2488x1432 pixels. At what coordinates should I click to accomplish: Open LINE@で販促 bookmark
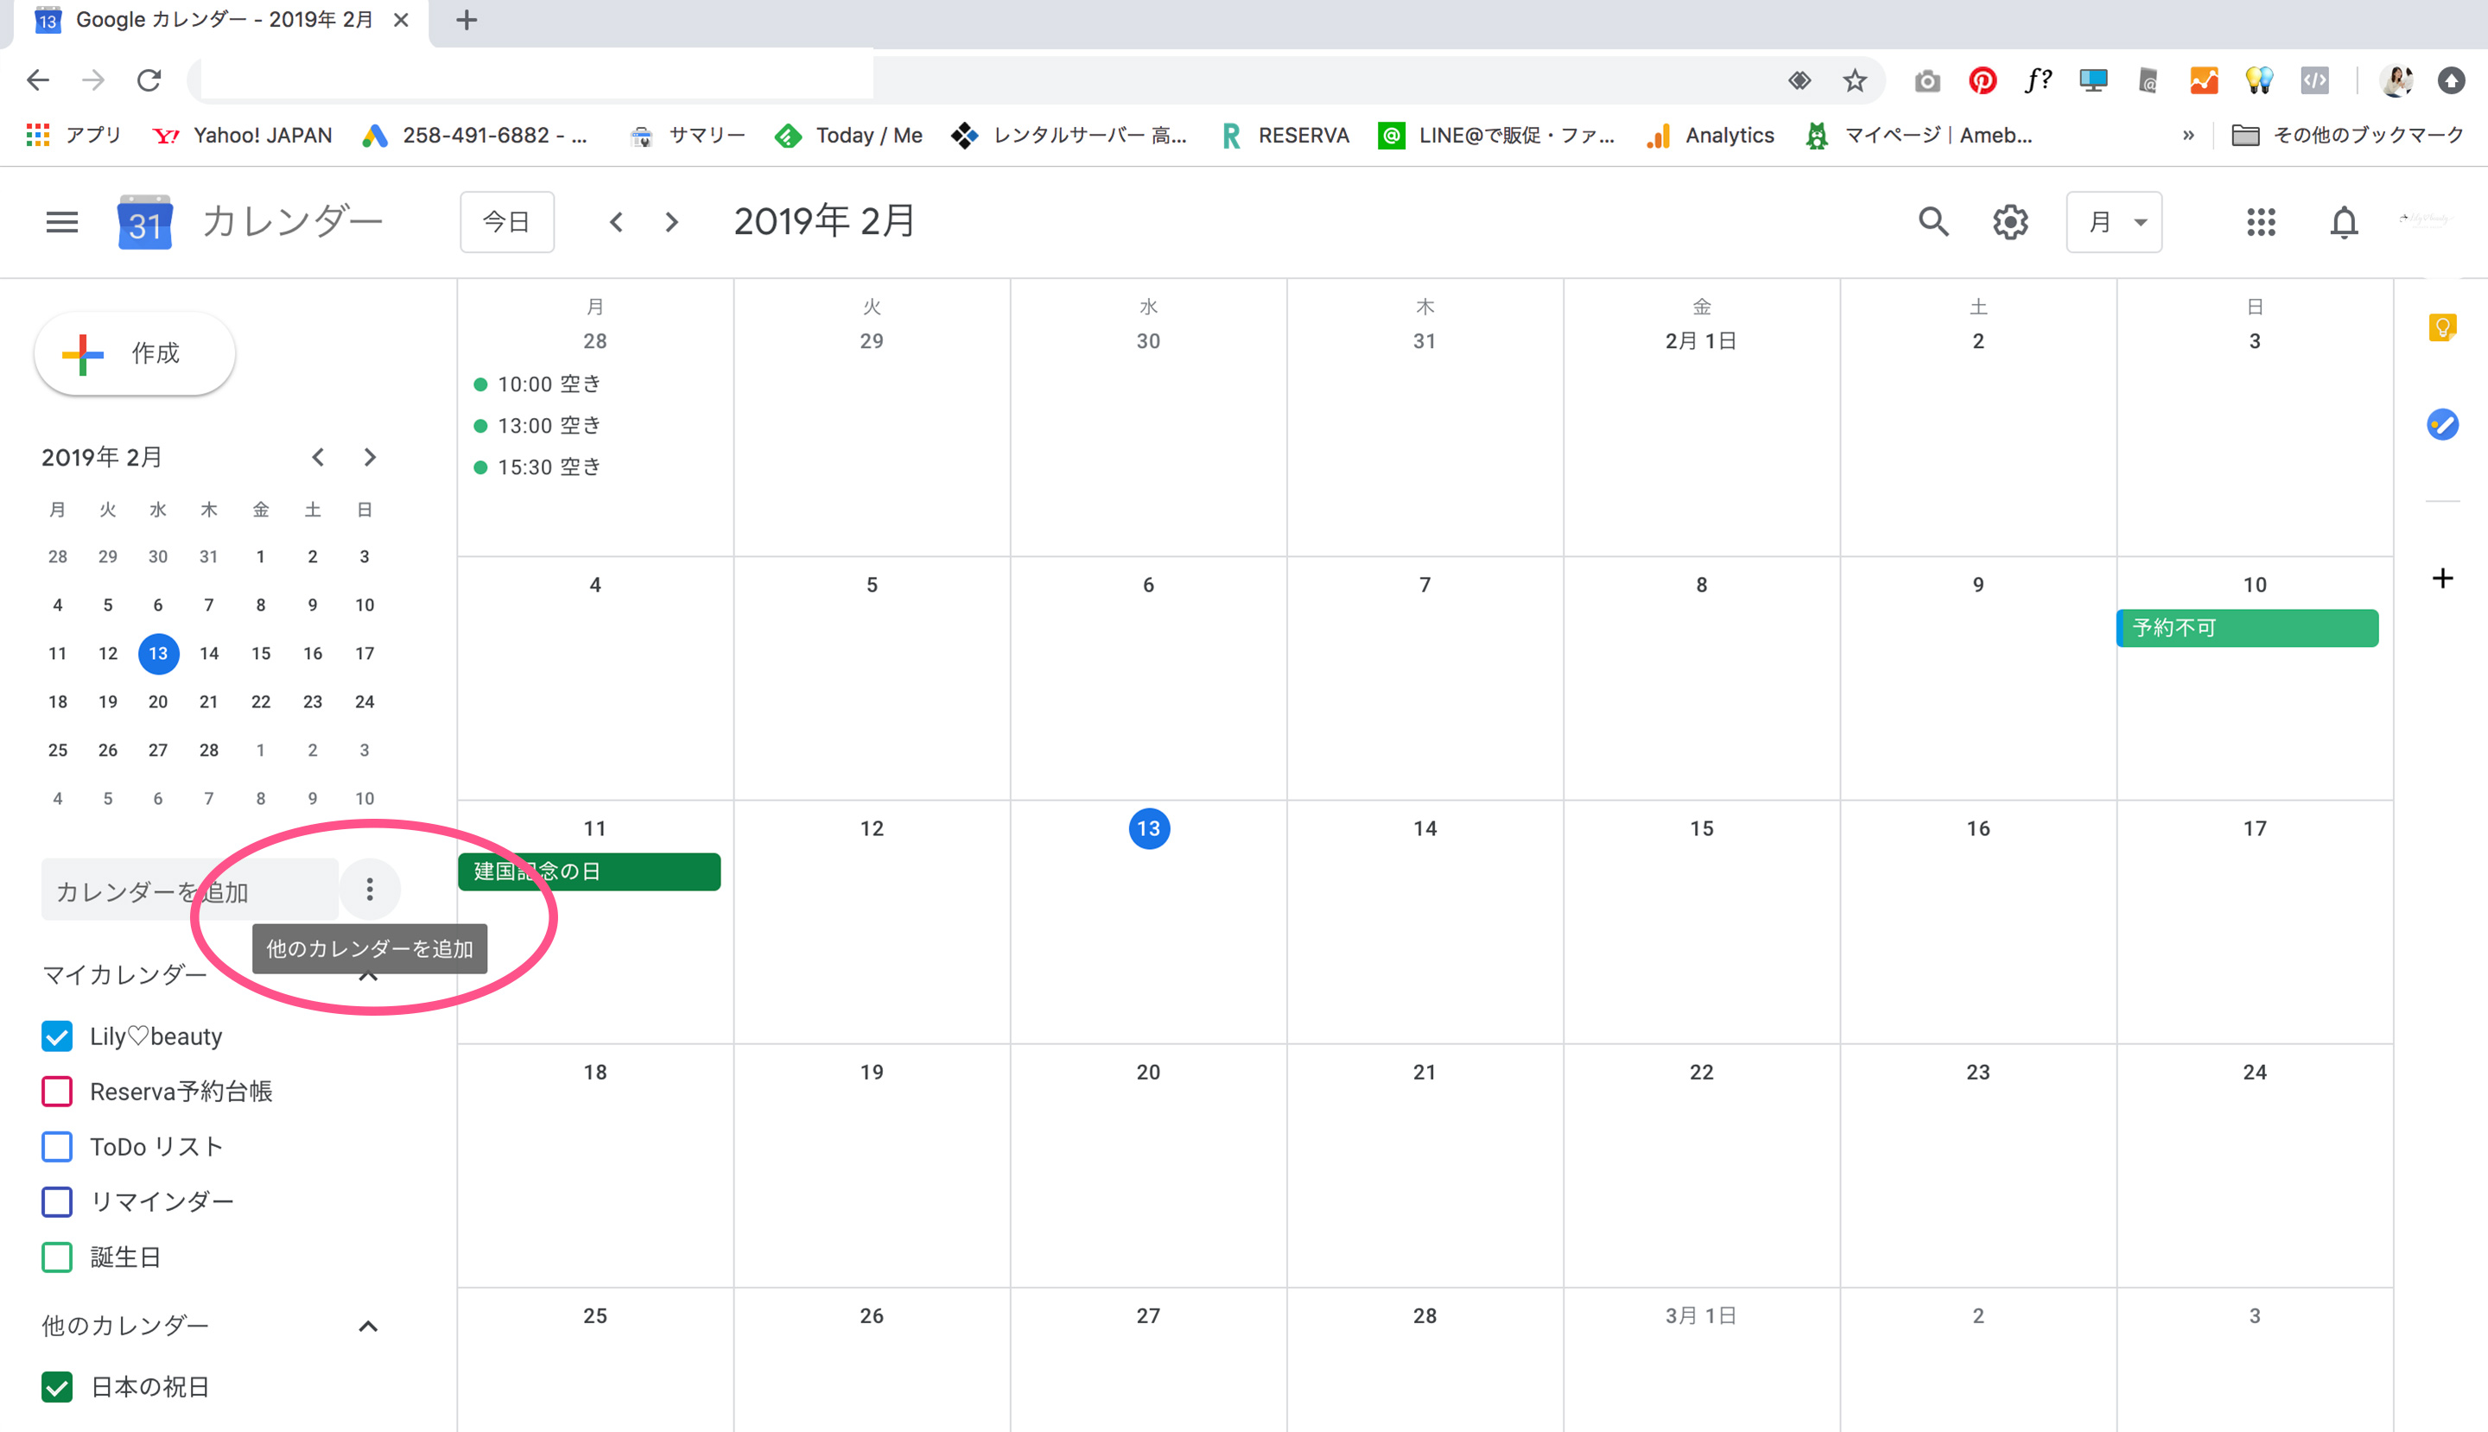tap(1496, 136)
